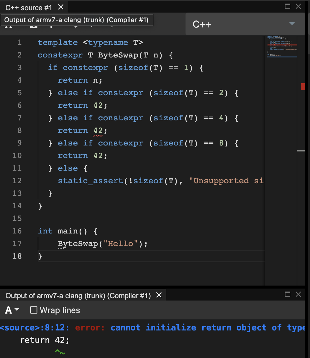Click 'if constexpr' on line 3
Image resolution: width=310 pixels, height=358 pixels.
[78, 68]
